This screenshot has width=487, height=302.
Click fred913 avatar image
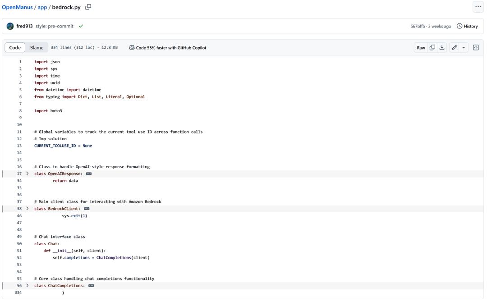[10, 27]
